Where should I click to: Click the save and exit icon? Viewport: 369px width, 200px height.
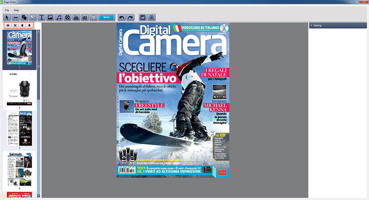(x=151, y=17)
